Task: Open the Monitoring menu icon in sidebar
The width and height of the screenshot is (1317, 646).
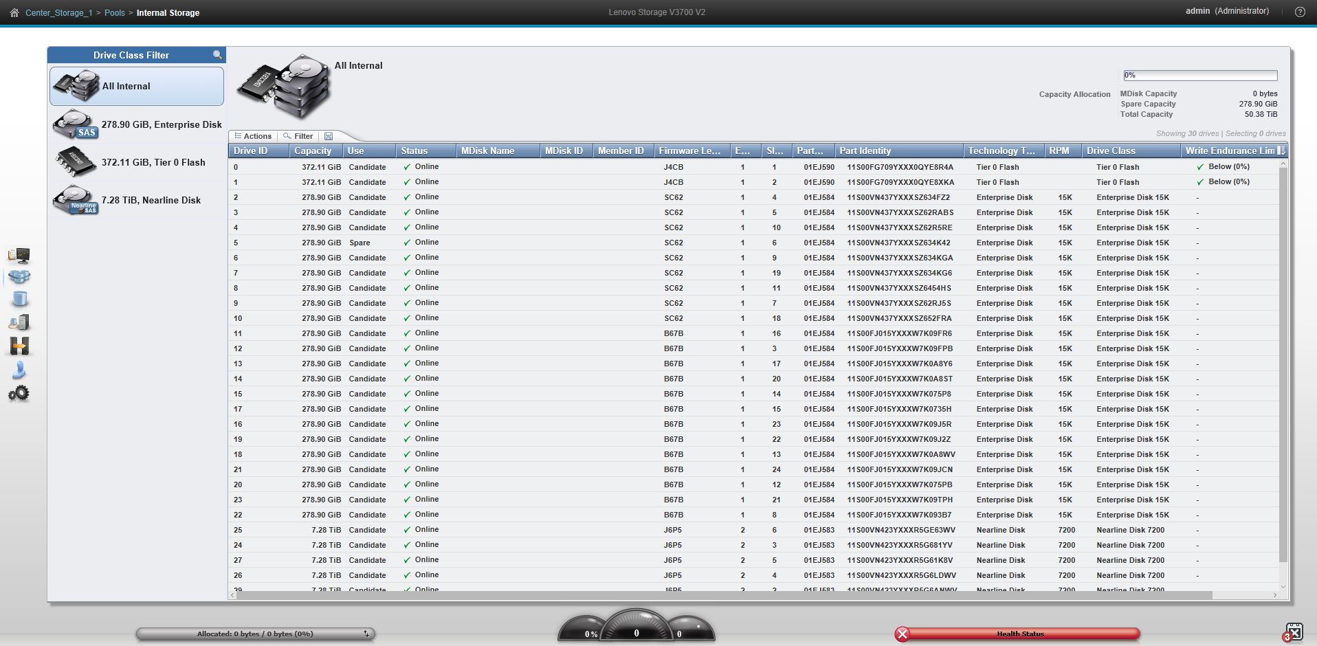Action: [x=19, y=256]
